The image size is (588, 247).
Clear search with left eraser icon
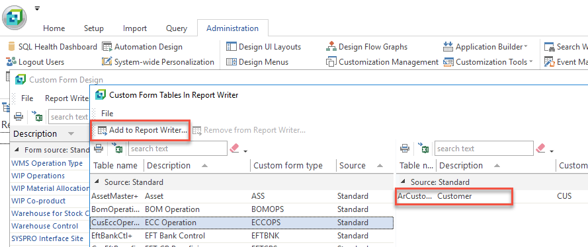(234, 149)
